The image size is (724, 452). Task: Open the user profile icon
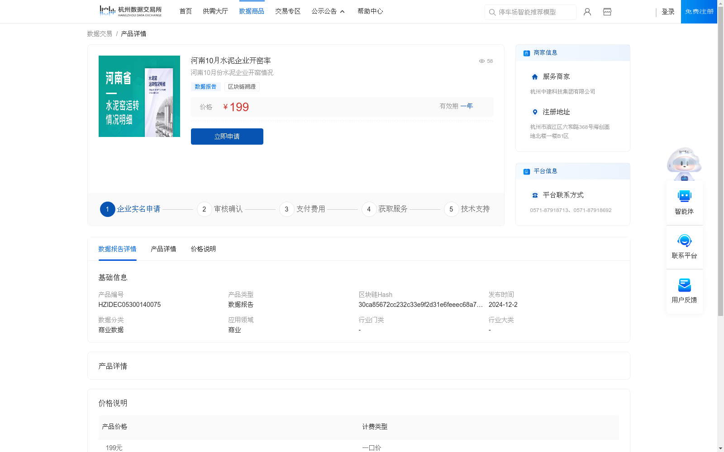click(x=587, y=12)
